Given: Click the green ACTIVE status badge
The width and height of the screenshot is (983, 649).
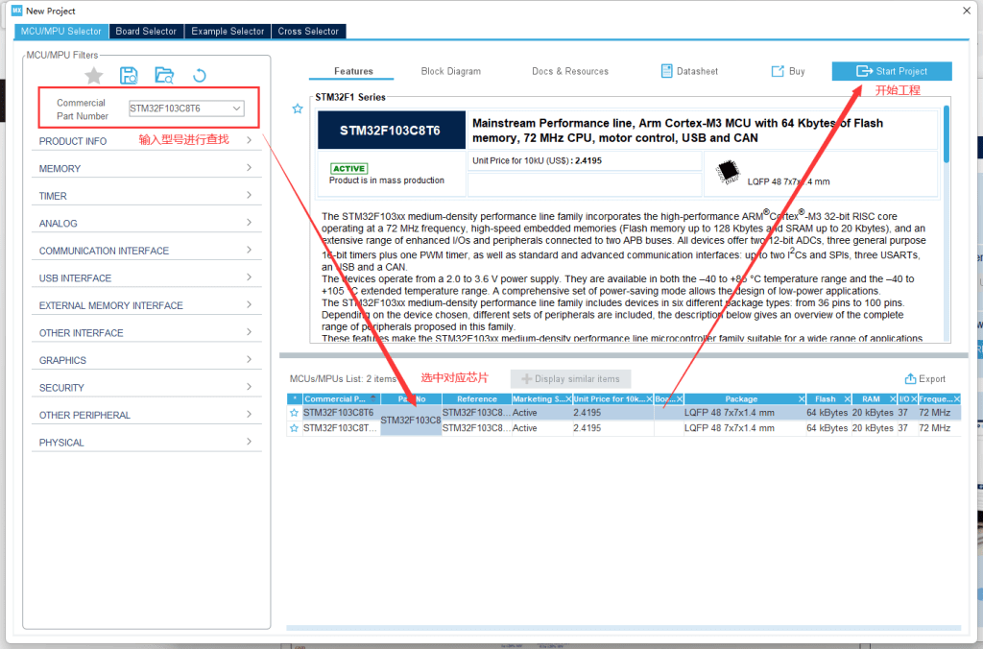Looking at the screenshot, I should pyautogui.click(x=349, y=169).
